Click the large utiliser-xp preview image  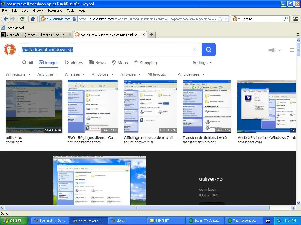(x=99, y=180)
